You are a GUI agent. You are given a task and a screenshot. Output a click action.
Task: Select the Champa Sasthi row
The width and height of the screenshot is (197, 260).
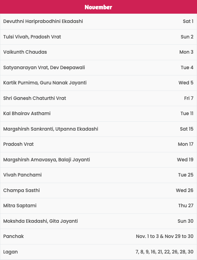tap(98, 191)
